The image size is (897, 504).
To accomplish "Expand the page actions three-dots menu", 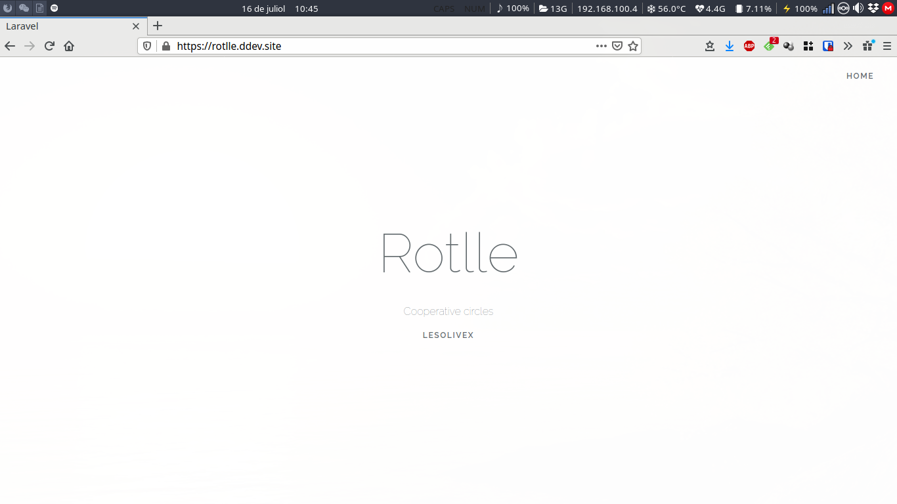I will (x=602, y=46).
